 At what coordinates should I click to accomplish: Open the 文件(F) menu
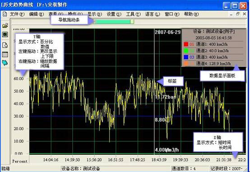coord(17,14)
